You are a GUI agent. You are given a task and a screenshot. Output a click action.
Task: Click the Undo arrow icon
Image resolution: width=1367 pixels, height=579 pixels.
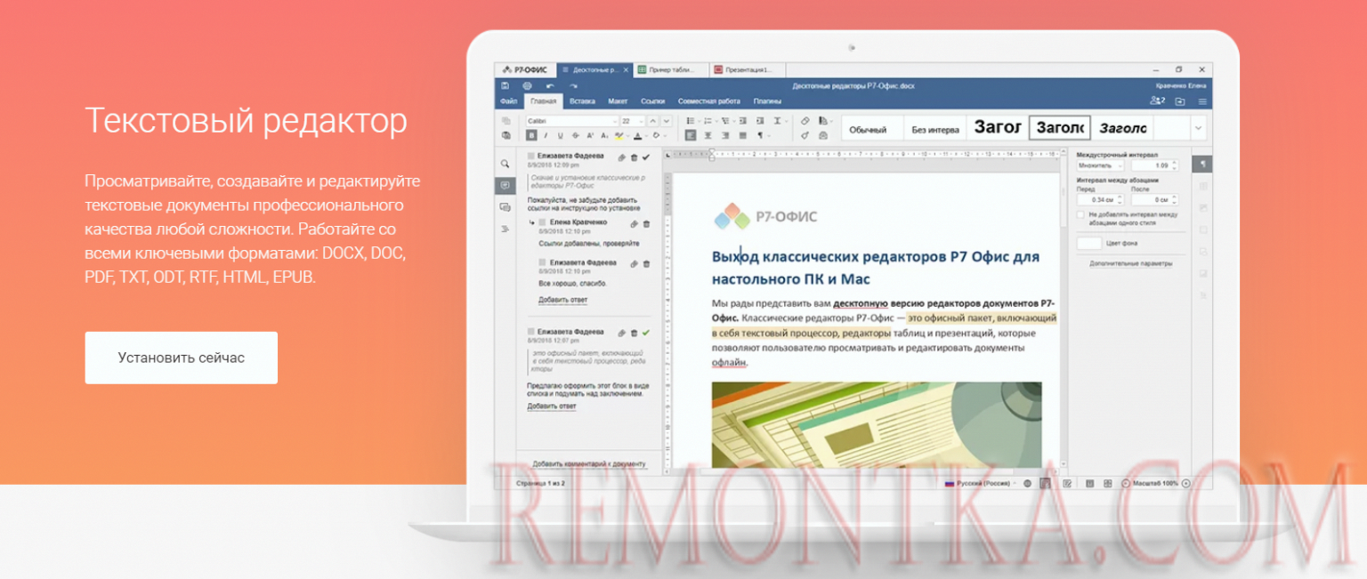550,85
